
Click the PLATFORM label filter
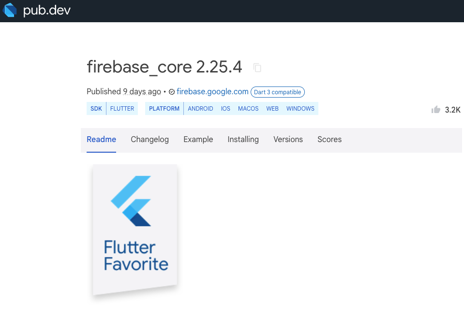pyautogui.click(x=164, y=108)
